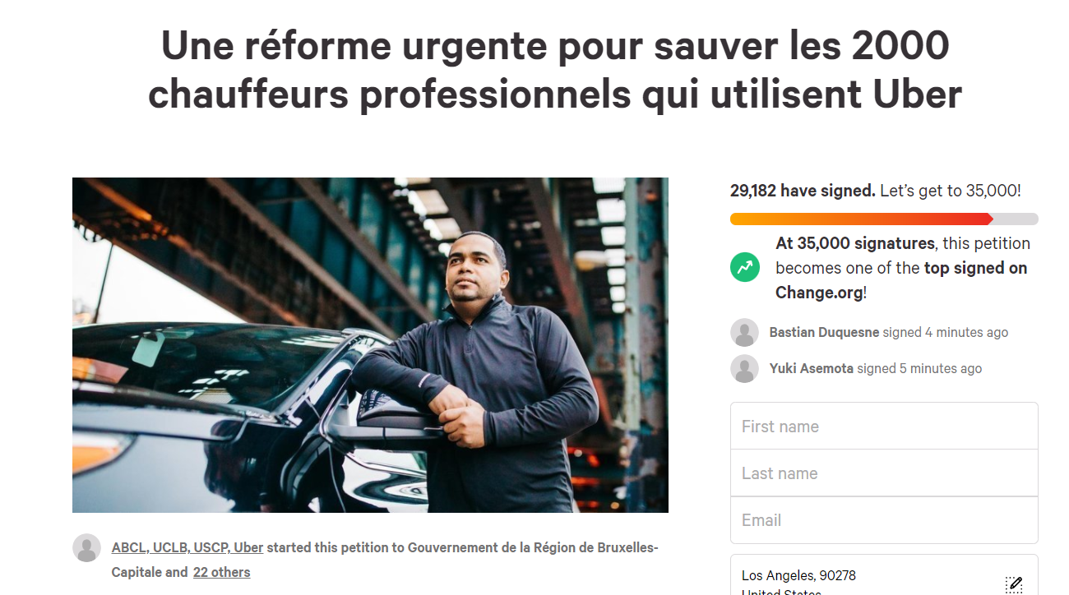Focus the First name field
1069x595 pixels.
pos(884,426)
